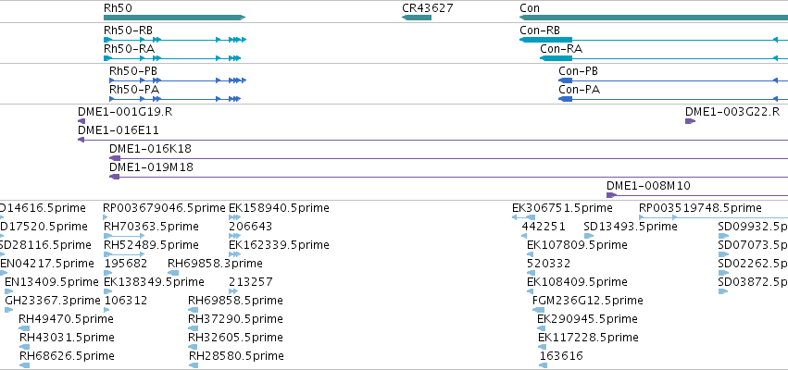
Task: Select the EK162339.5prime EST label
Action: (279, 245)
